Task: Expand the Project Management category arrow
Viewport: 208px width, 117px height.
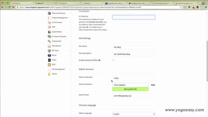Action: (70, 18)
